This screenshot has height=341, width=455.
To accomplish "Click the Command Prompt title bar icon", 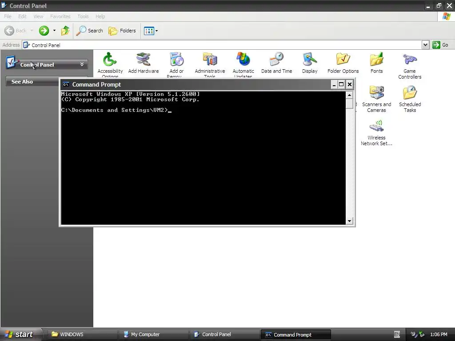I will pyautogui.click(x=66, y=84).
